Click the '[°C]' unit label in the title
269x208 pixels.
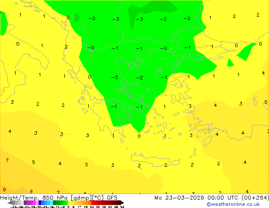[x=98, y=198]
